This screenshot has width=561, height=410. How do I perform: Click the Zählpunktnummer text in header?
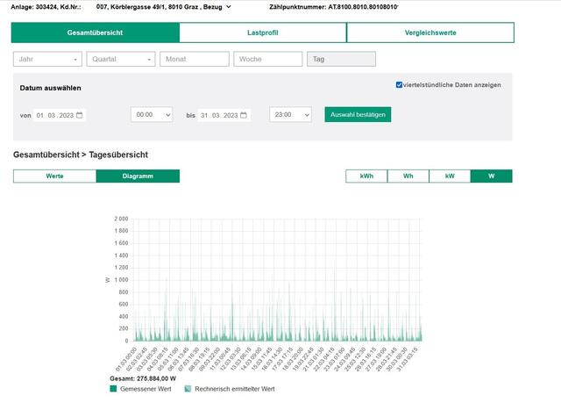coord(333,7)
